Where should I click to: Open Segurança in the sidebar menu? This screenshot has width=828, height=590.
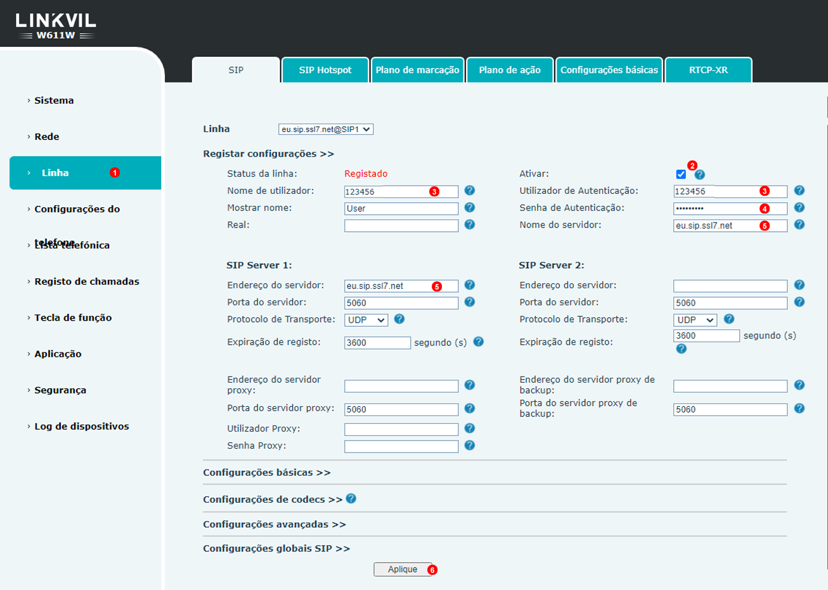60,390
